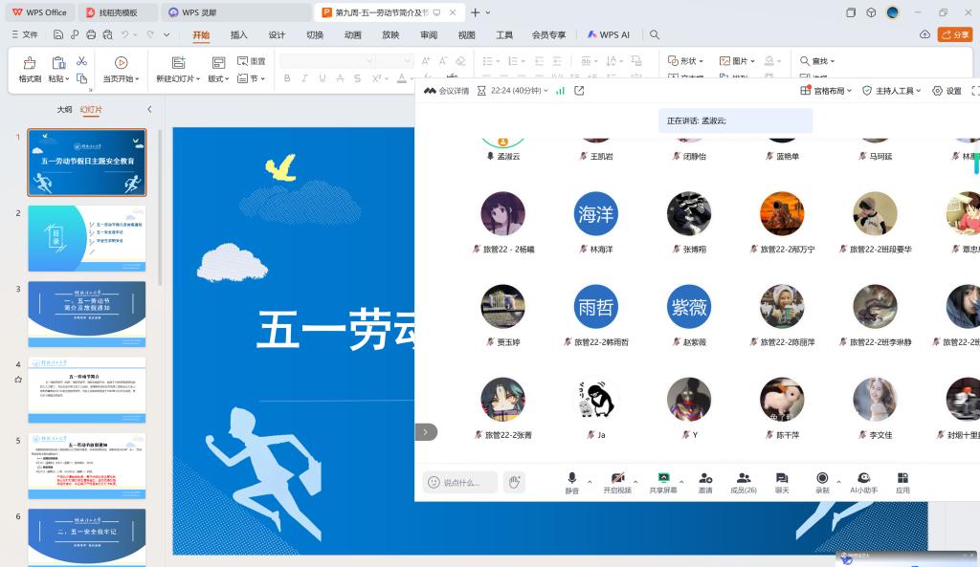
Task: Open 会议详情 meeting details
Action: [x=448, y=91]
